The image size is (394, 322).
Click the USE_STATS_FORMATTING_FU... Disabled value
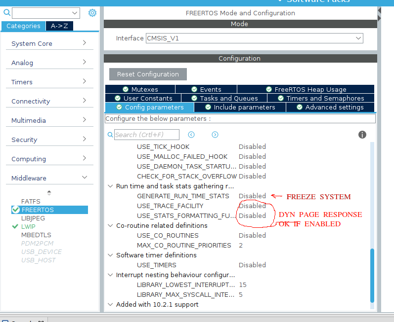pyautogui.click(x=252, y=216)
